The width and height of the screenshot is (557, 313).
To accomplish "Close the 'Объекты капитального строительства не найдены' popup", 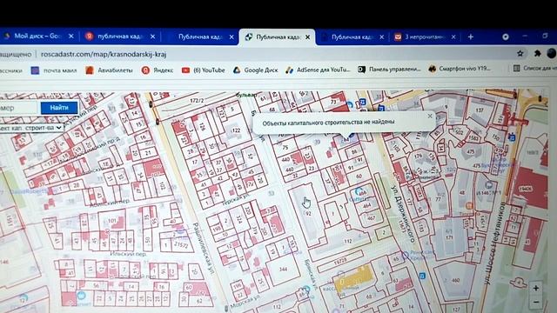I will [430, 116].
